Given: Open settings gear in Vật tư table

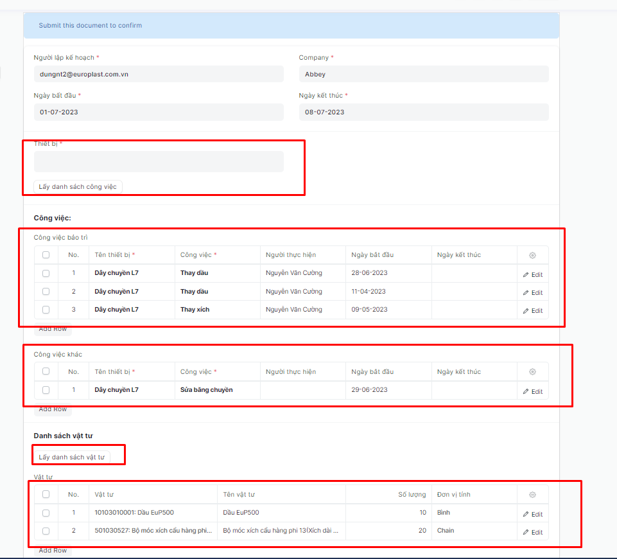Looking at the screenshot, I should 532,495.
